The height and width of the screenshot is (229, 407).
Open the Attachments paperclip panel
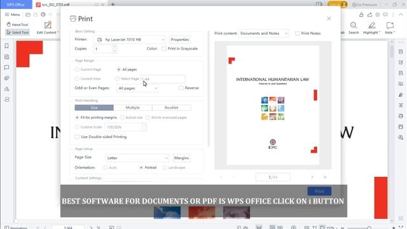point(7,78)
